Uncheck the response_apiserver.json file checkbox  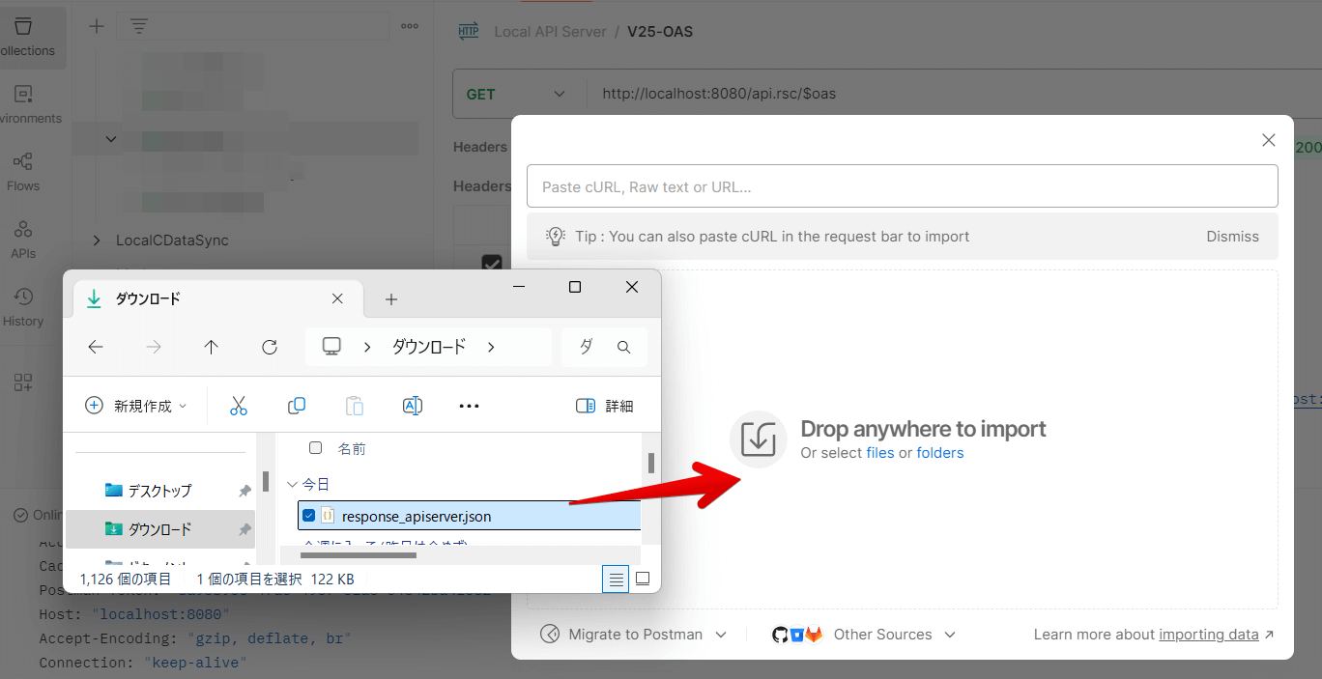309,516
